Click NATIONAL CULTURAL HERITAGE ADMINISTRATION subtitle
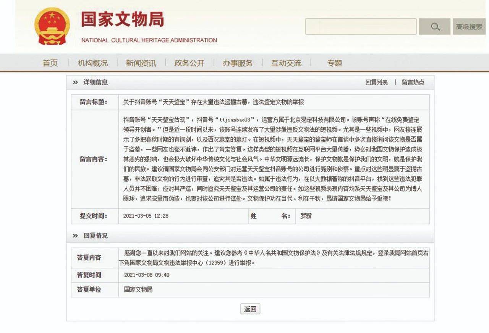 tap(149, 40)
